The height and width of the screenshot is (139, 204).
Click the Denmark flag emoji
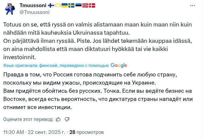(92, 5)
